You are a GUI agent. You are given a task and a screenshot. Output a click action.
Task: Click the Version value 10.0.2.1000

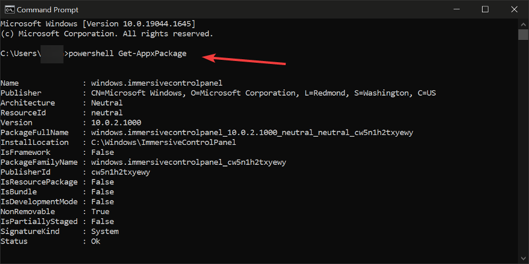pyautogui.click(x=116, y=123)
